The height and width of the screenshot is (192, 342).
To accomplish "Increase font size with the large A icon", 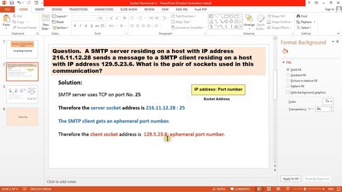I will coord(112,18).
